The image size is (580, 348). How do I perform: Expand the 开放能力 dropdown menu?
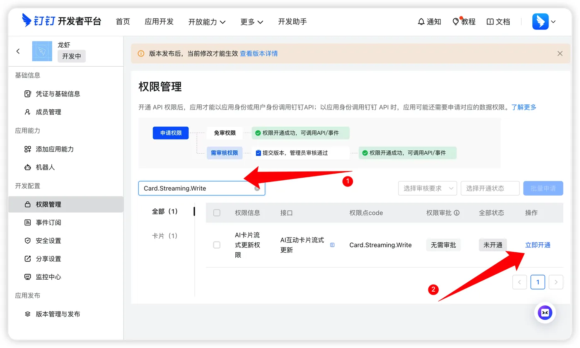pos(207,22)
